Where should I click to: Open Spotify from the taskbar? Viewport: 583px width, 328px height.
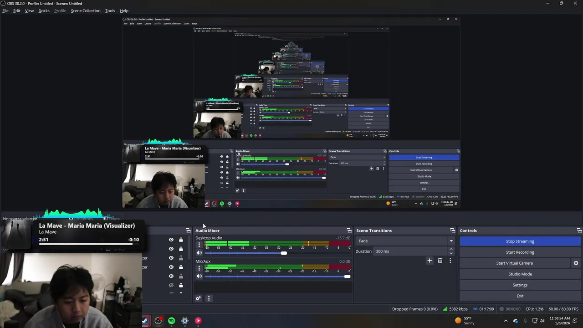point(171,321)
